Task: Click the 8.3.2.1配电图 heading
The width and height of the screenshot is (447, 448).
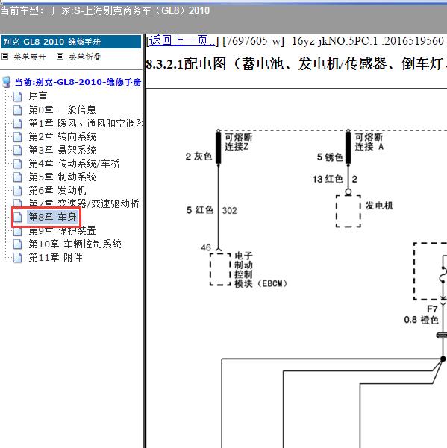Action: (x=296, y=63)
